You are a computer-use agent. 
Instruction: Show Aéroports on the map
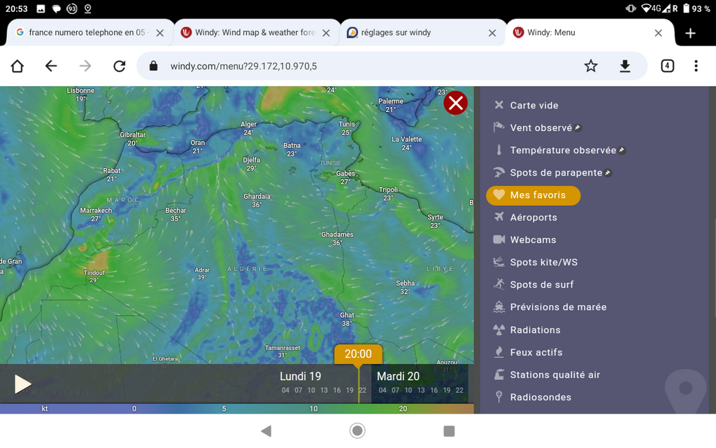pyautogui.click(x=534, y=218)
